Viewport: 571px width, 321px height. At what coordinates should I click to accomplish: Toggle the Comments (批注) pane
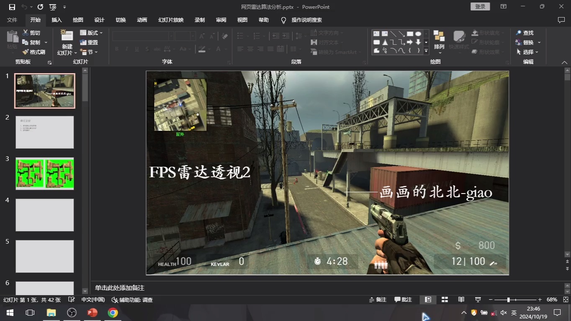click(403, 300)
